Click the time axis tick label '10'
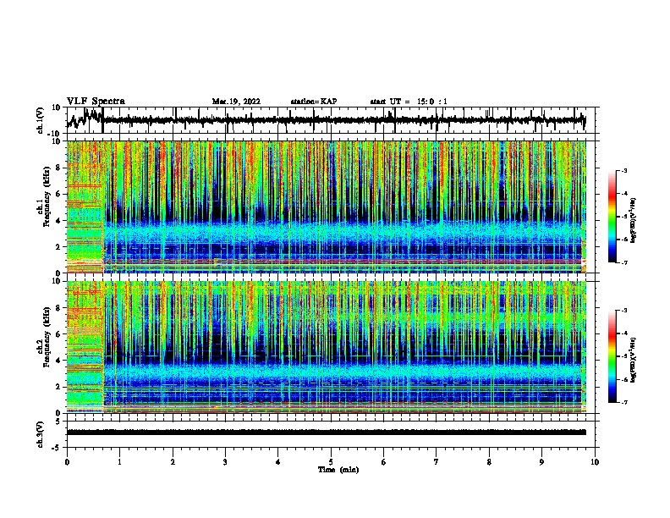The width and height of the screenshot is (670, 518). pyautogui.click(x=595, y=462)
